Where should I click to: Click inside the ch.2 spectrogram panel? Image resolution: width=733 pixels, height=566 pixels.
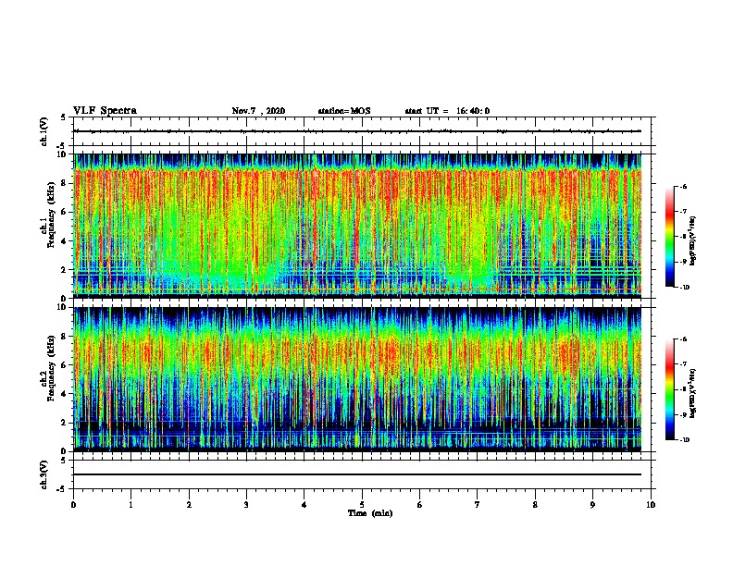[x=357, y=379]
